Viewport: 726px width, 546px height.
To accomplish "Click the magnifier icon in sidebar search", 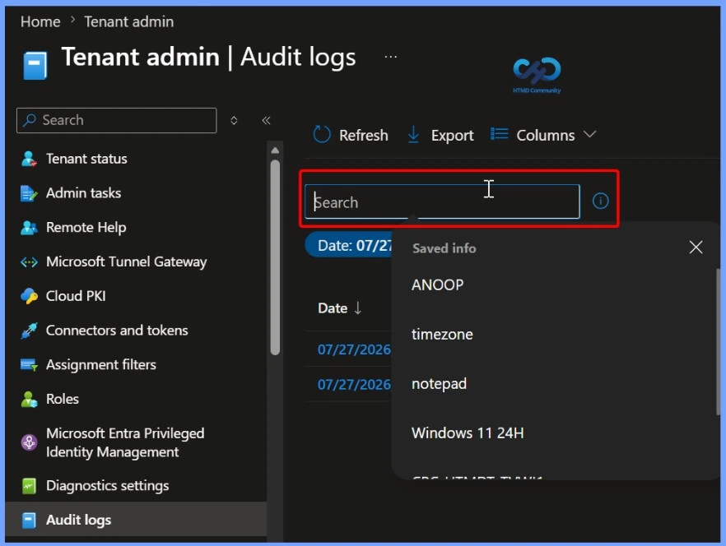I will point(29,120).
